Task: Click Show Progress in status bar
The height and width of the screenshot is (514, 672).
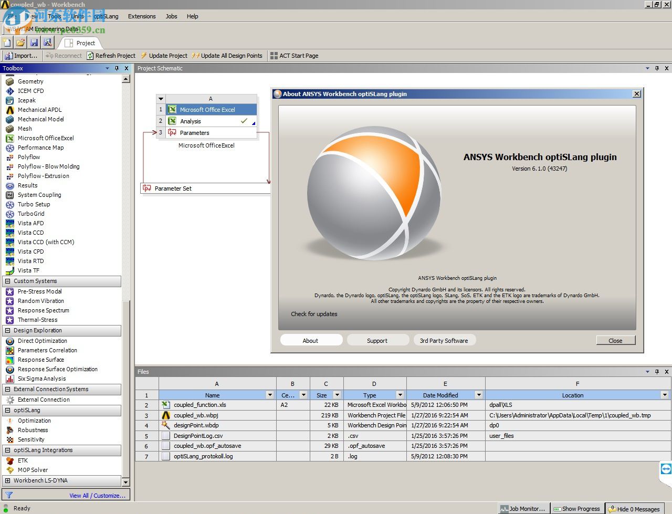Action: click(577, 508)
